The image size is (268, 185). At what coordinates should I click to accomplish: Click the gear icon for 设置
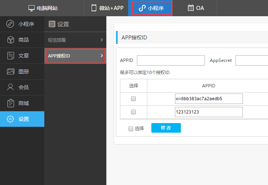coord(11,119)
